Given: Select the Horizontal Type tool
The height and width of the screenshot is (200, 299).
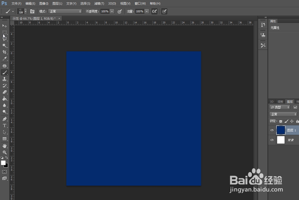Looking at the screenshot, I should point(4,125).
